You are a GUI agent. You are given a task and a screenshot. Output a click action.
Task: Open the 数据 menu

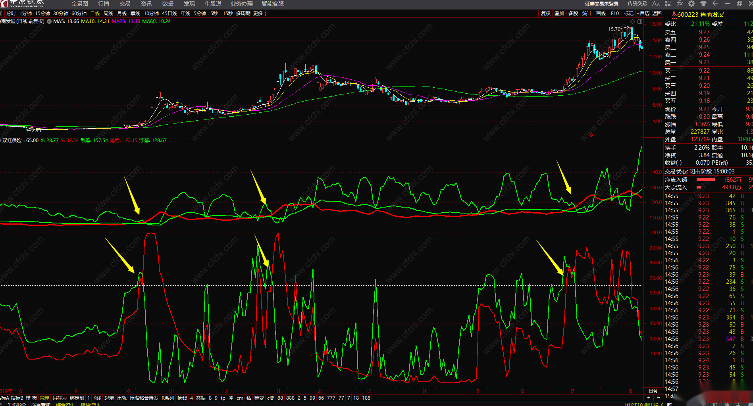pyautogui.click(x=168, y=4)
